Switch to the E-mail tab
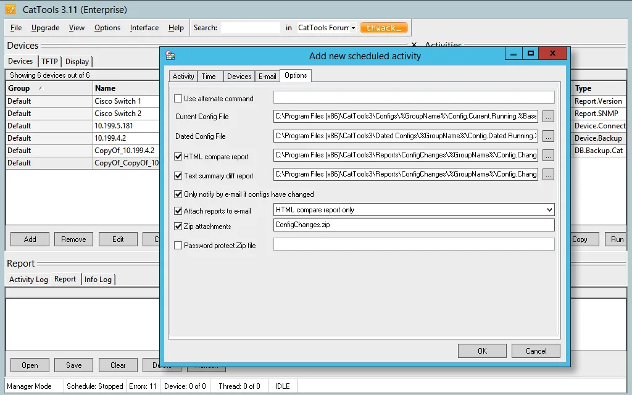The width and height of the screenshot is (632, 395). [x=267, y=75]
